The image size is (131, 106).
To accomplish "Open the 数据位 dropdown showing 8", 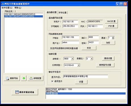I will click(92, 59).
